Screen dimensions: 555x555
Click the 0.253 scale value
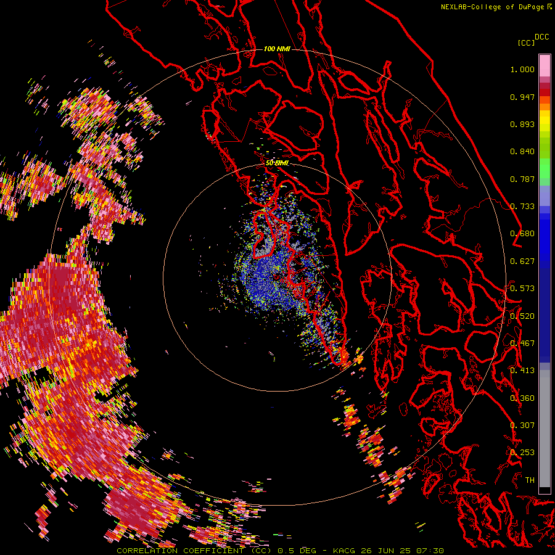tap(522, 453)
